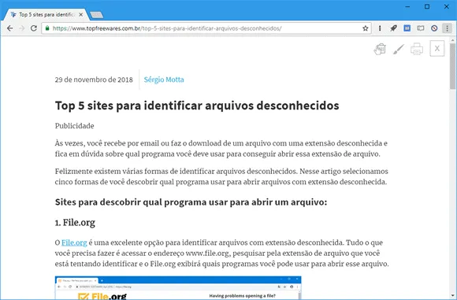Open the reader view book extension icon
This screenshot has height=300, width=457.
pyautogui.click(x=420, y=28)
